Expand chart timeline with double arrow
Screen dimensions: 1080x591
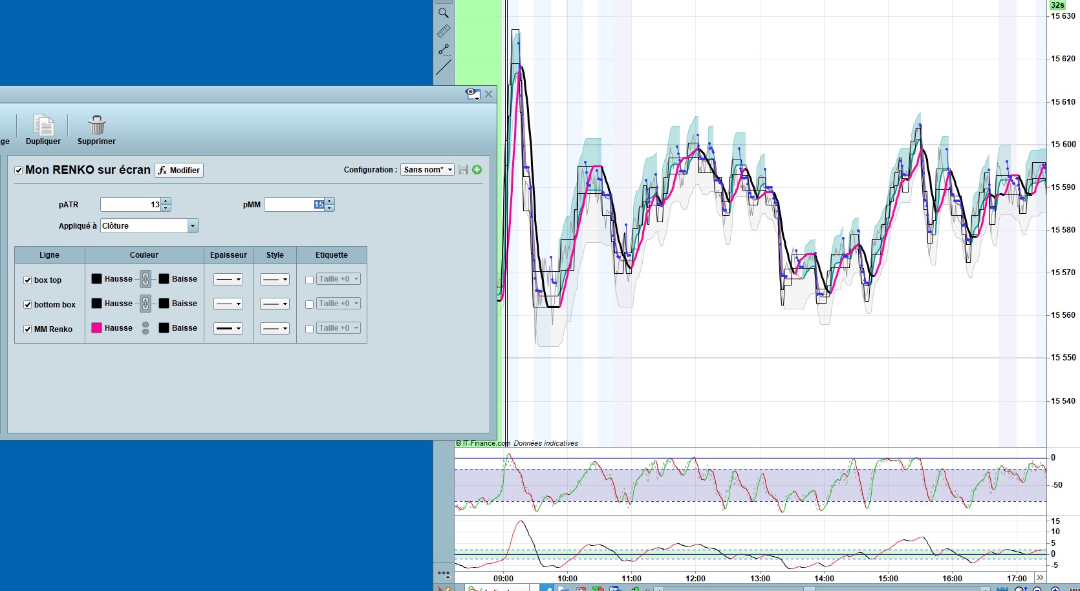tap(1040, 577)
